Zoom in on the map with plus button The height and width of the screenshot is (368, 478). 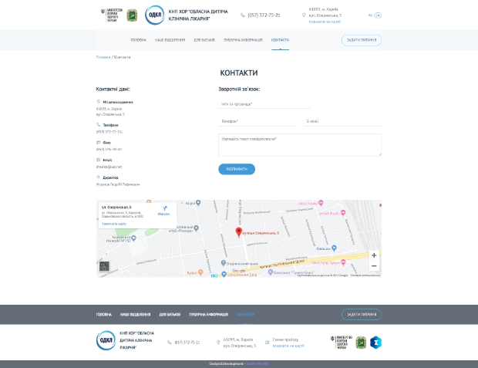point(374,255)
